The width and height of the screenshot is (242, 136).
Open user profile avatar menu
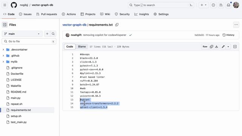tap(236, 5)
